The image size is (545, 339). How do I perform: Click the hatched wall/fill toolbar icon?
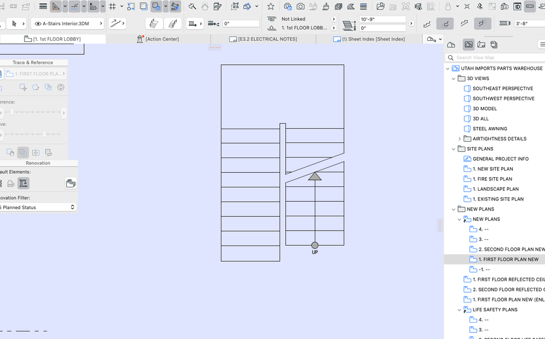point(43,6)
